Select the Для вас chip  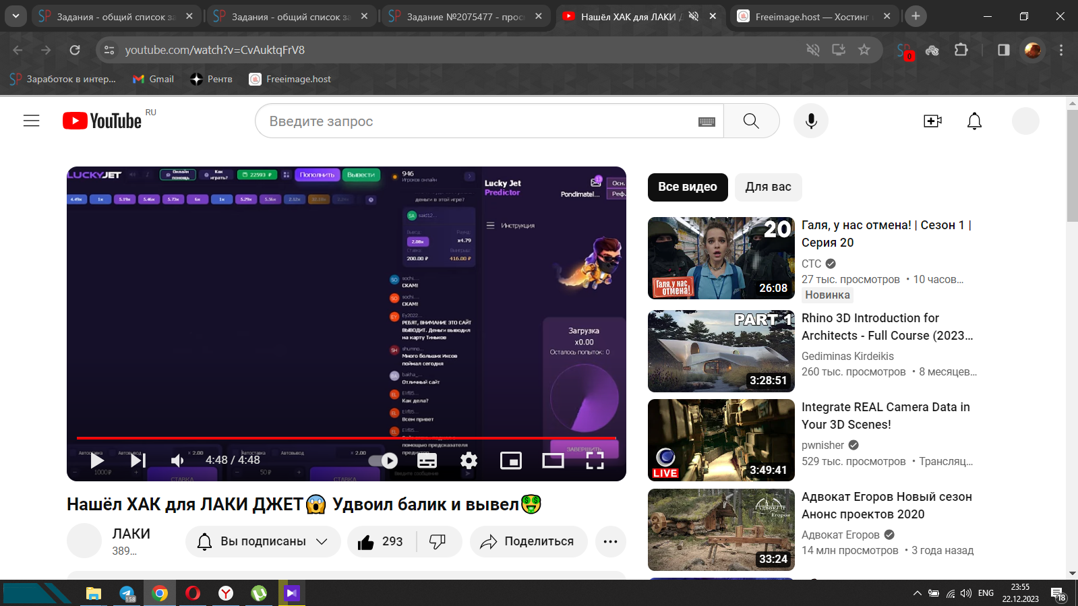pos(768,187)
